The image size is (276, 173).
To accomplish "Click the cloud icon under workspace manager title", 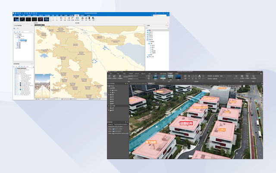I will point(17,29).
